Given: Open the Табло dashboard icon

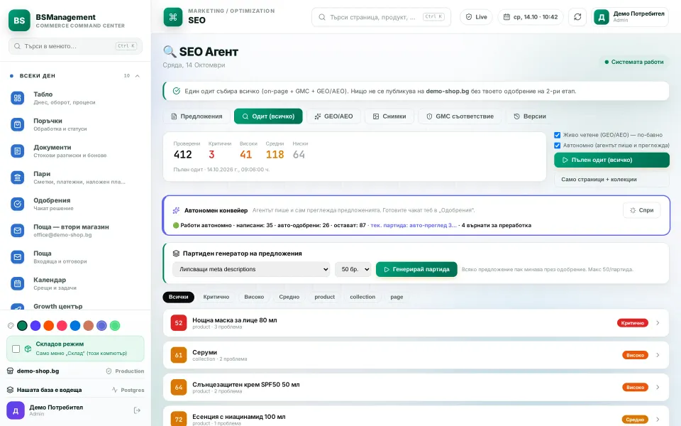Looking at the screenshot, I should click(17, 98).
